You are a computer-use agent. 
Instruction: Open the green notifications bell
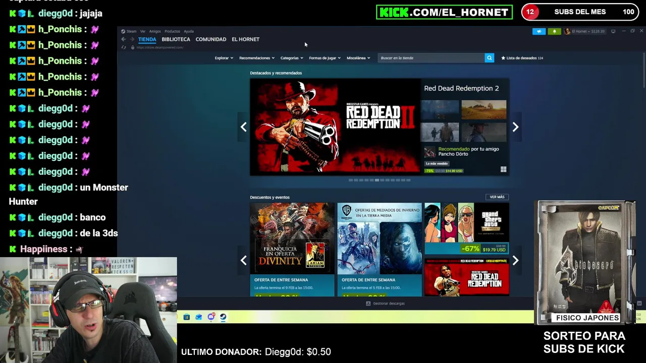(x=554, y=31)
